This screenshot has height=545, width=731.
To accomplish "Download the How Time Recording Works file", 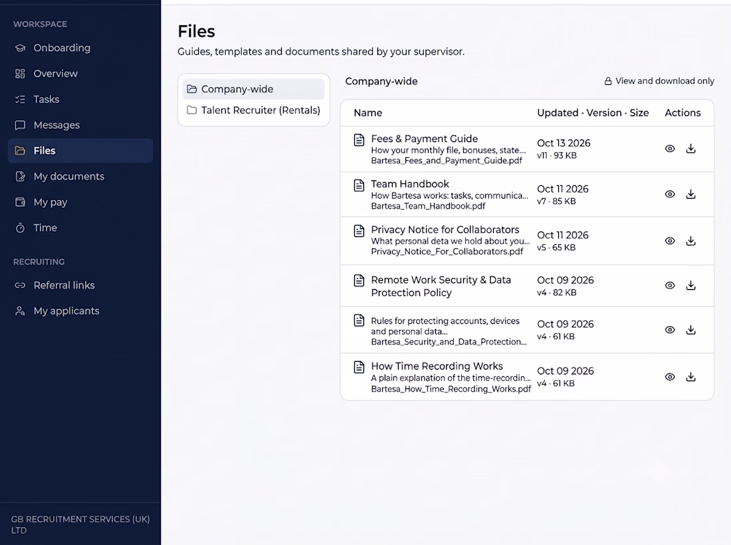I will coord(691,377).
